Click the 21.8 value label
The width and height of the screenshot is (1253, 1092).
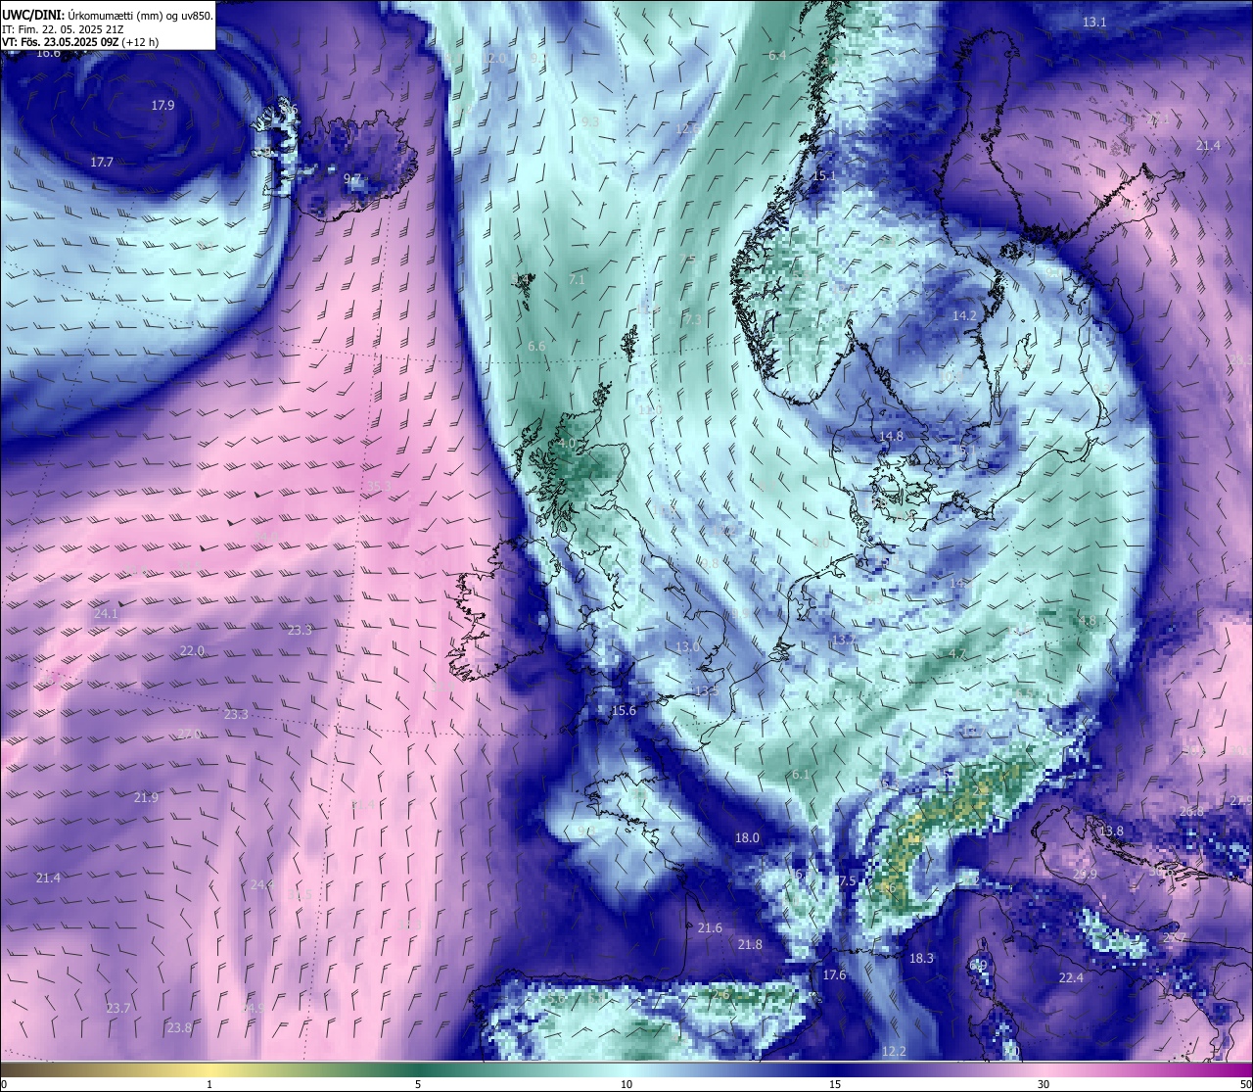coord(750,945)
